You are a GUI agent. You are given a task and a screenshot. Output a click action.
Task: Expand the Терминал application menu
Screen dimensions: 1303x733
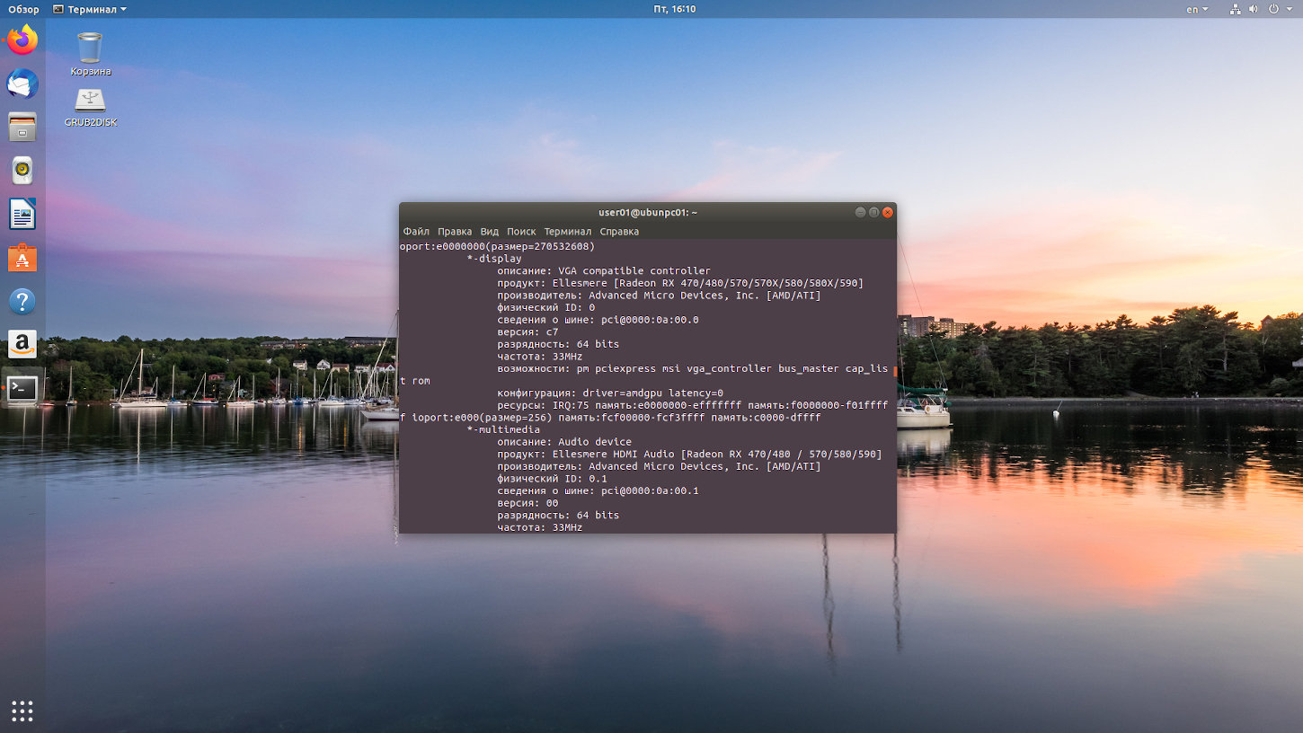90,9
